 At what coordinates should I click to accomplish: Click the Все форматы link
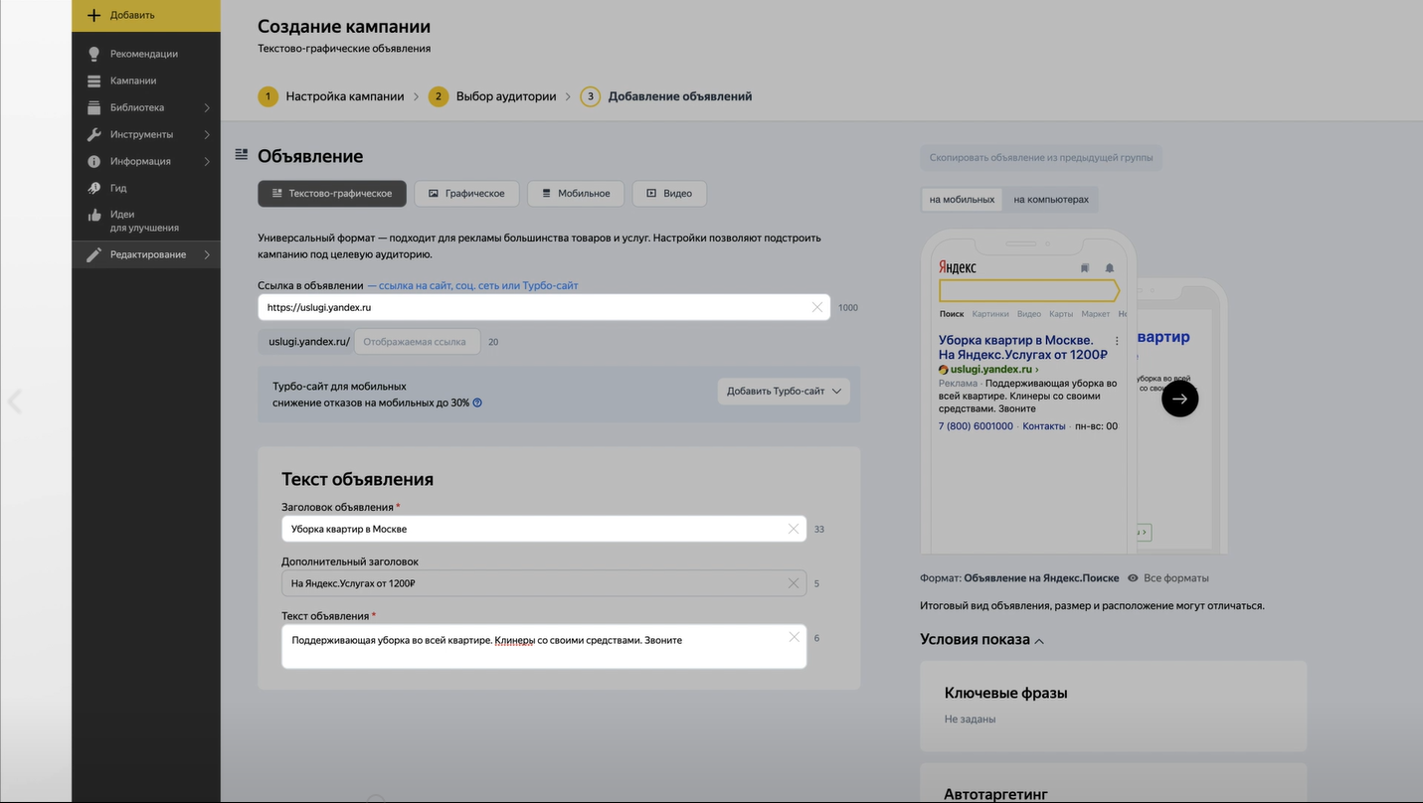[1176, 577]
